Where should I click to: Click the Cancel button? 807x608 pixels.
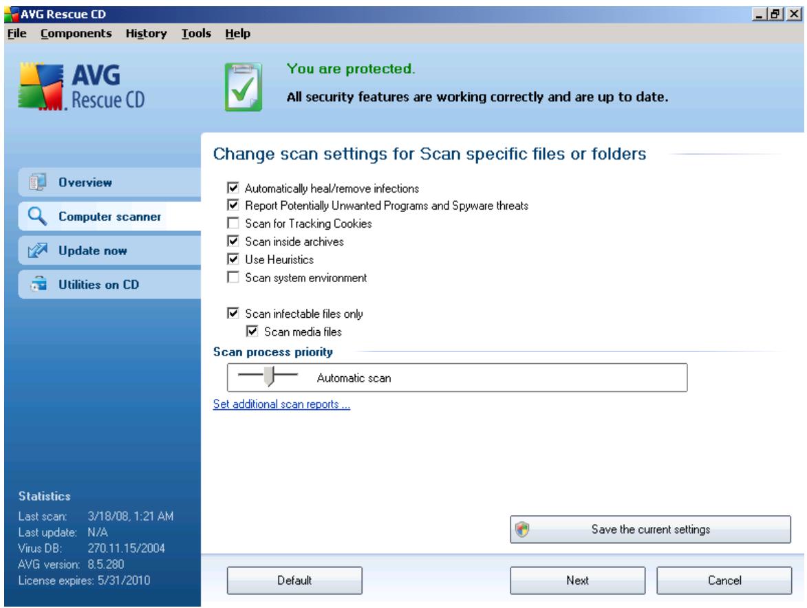point(724,580)
